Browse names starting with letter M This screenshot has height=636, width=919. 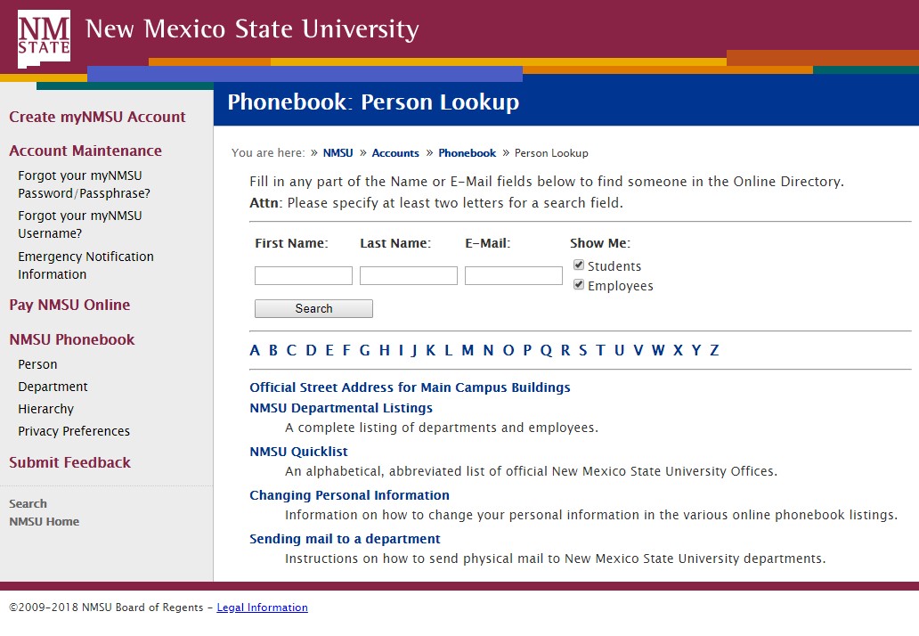[x=468, y=351]
